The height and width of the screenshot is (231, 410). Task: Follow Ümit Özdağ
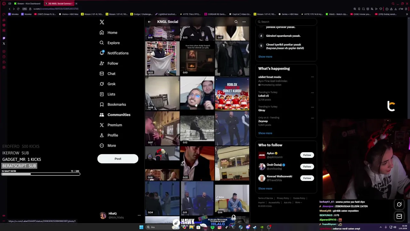pyautogui.click(x=307, y=167)
